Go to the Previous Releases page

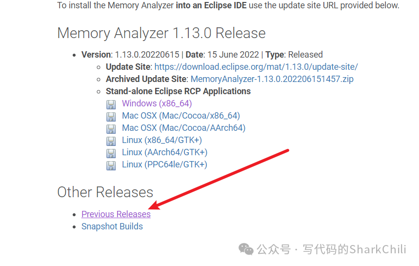coord(116,214)
